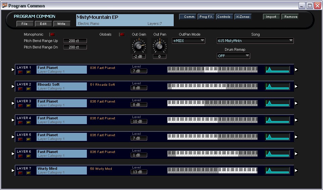Click Layer 3 keyboard range display
The height and width of the screenshot is (190, 323).
(x=212, y=103)
